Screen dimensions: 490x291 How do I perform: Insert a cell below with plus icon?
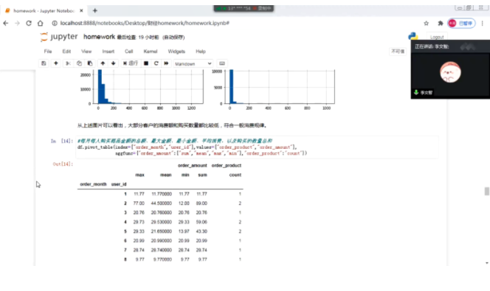(56, 63)
